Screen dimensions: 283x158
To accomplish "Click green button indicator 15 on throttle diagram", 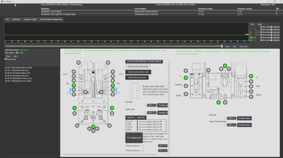I will (74, 86).
